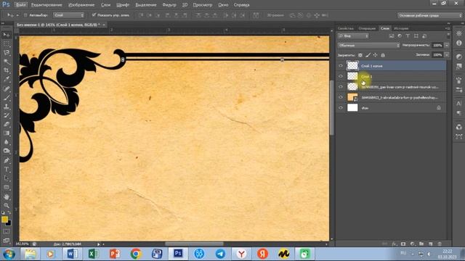
Task: Hide the paper texture smart object layer
Action: point(341,97)
